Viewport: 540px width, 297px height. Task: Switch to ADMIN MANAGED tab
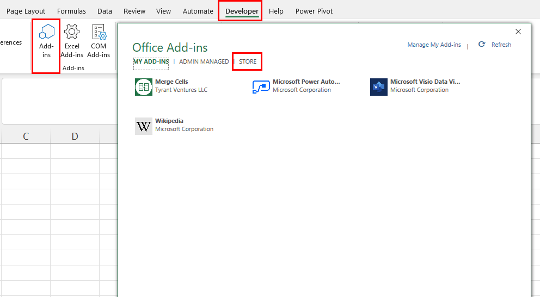click(204, 61)
